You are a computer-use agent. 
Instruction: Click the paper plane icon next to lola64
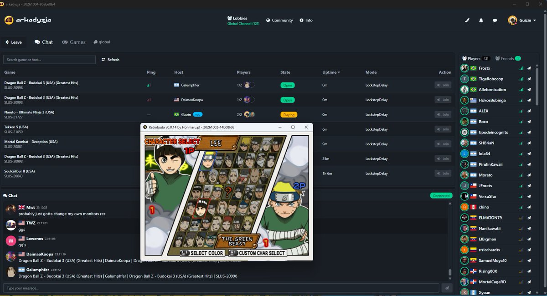529,154
